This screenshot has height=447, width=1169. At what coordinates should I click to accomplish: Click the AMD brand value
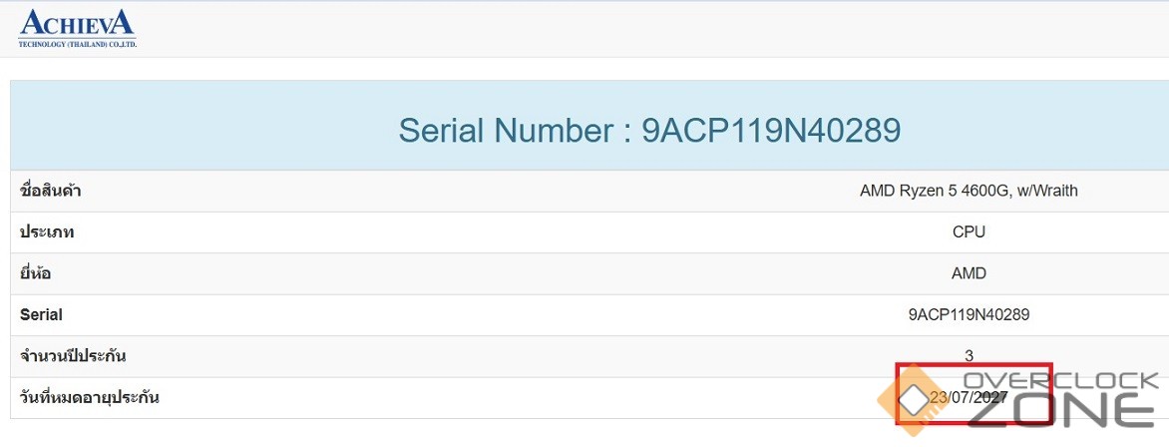tap(969, 273)
